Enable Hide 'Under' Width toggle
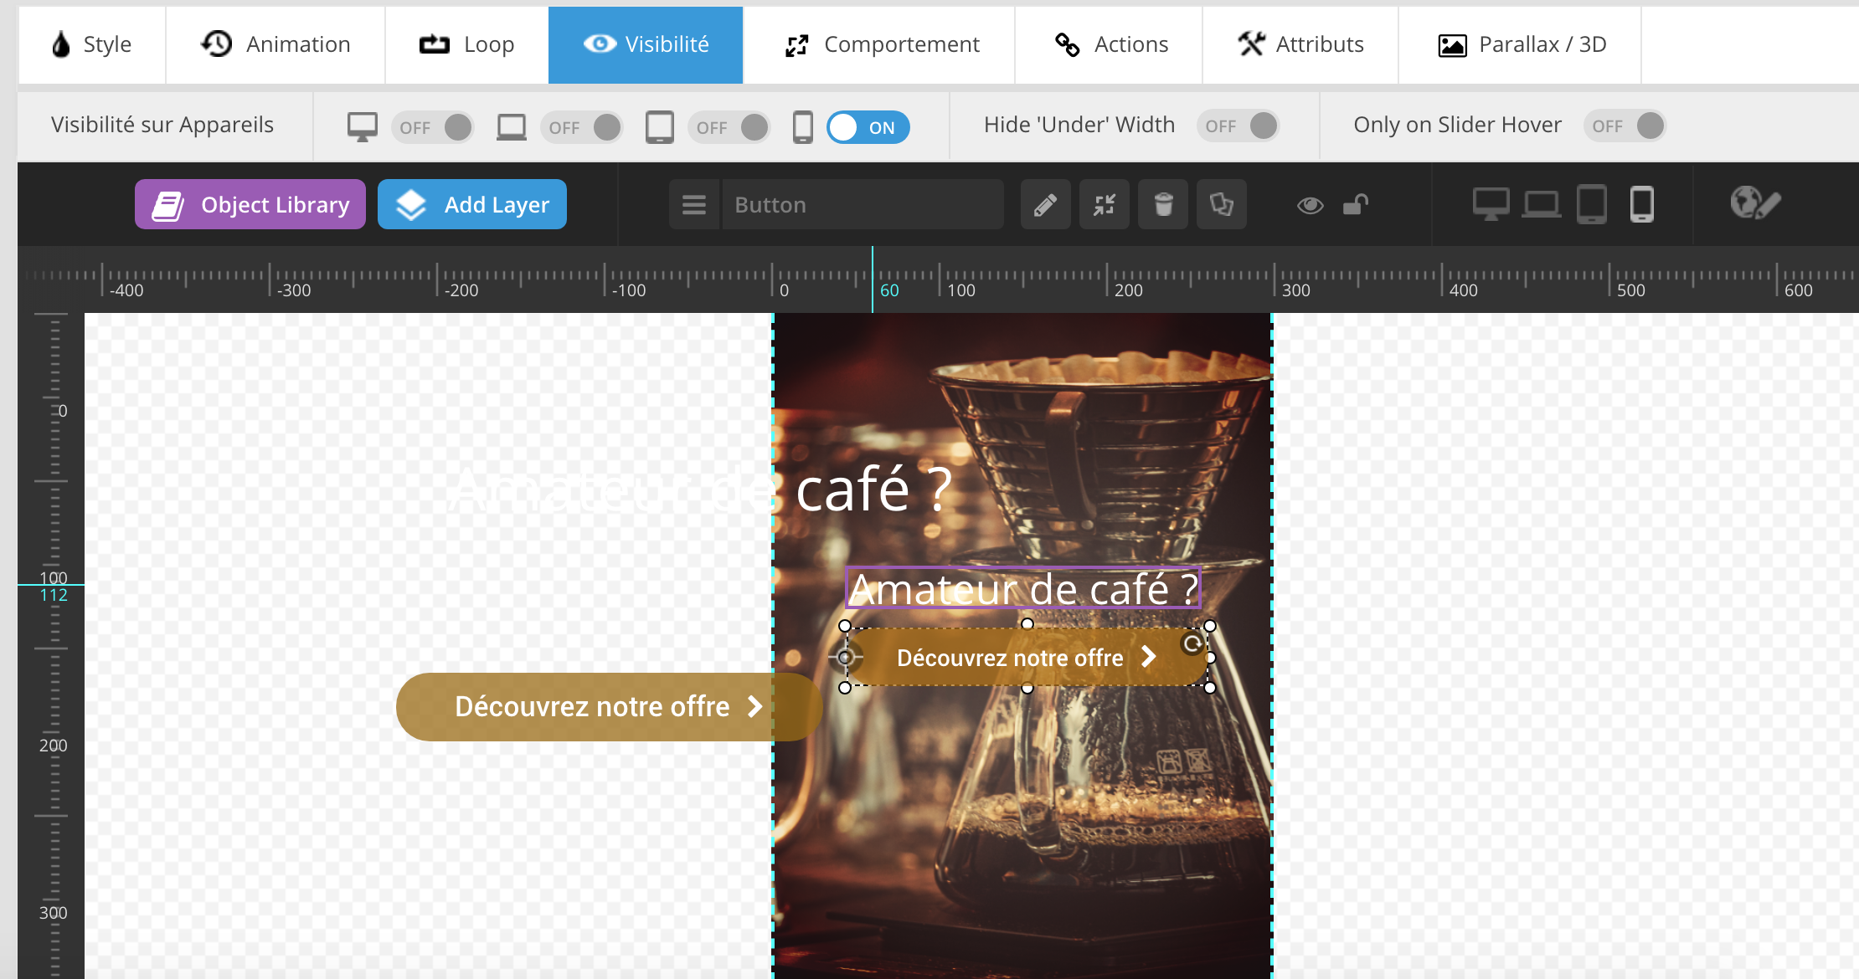Viewport: 1859px width, 979px height. [x=1238, y=126]
